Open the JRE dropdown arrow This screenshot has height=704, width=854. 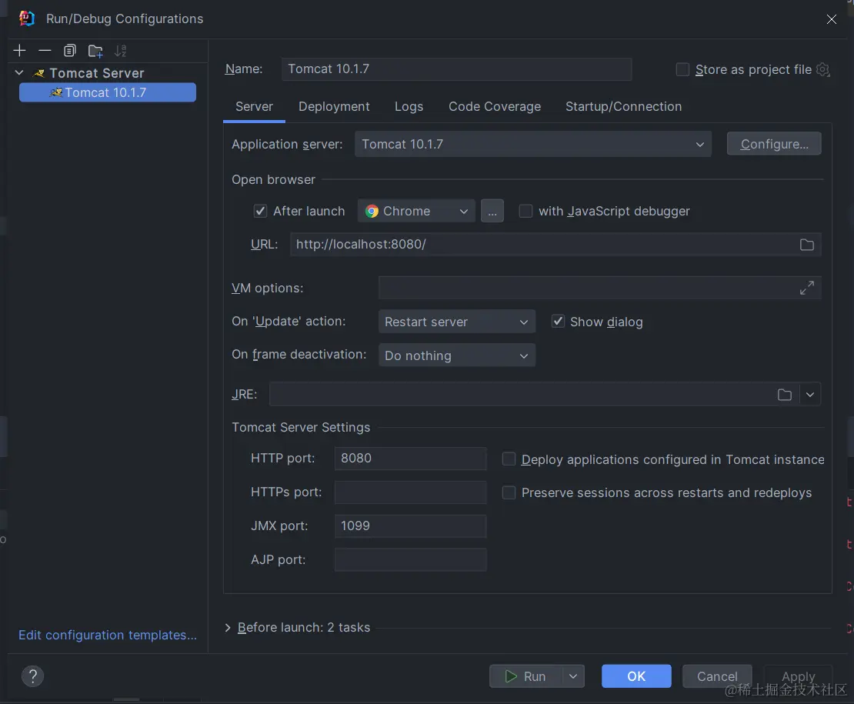810,395
